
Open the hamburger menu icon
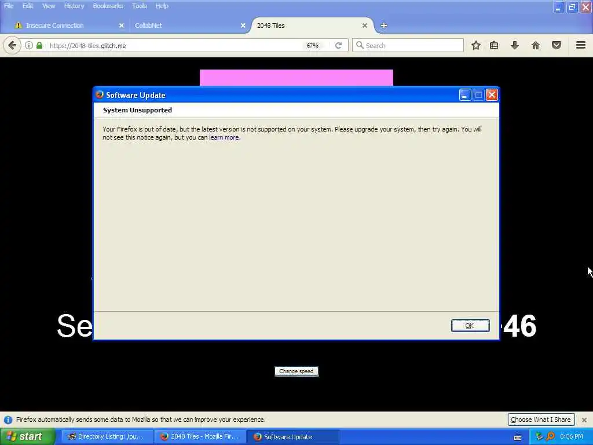tap(581, 45)
